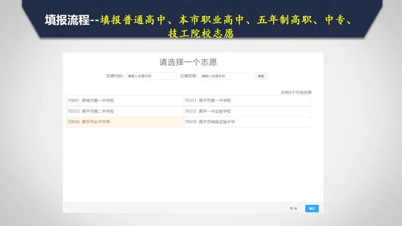Pick 70332 高平市第二中学校
This screenshot has width=402, height=226.
125,112
